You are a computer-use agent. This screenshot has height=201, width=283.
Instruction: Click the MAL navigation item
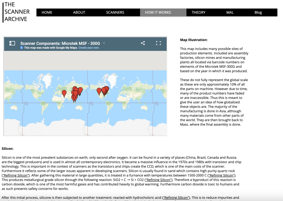(230, 12)
